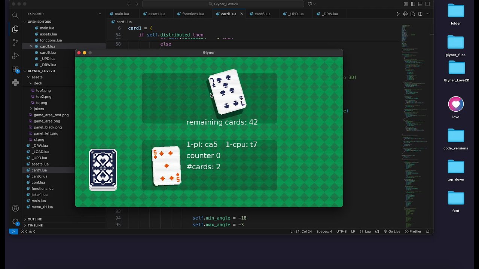Click the 7 of clubs card
Viewport: 479px width, 269px height.
tap(227, 91)
